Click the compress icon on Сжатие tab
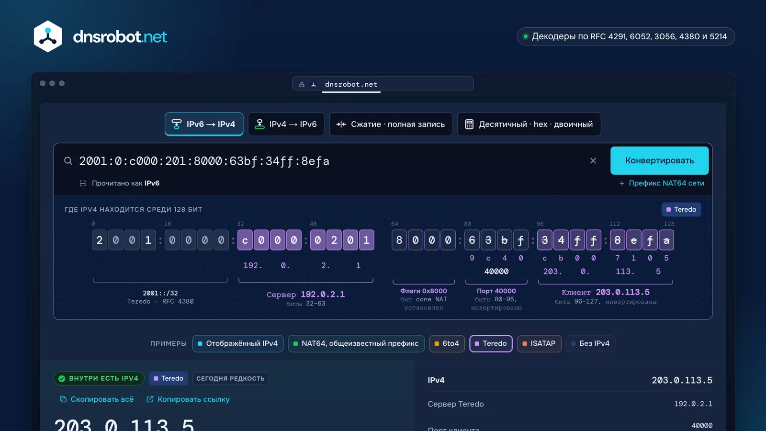Image resolution: width=766 pixels, height=431 pixels. point(341,124)
